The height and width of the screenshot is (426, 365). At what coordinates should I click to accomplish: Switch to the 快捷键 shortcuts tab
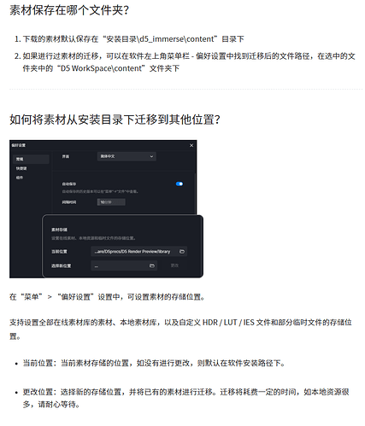pyautogui.click(x=21, y=168)
